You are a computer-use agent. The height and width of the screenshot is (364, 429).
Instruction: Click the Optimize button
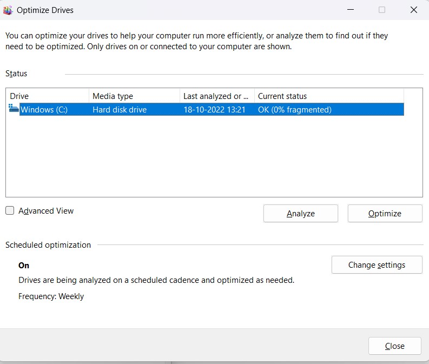(x=385, y=213)
